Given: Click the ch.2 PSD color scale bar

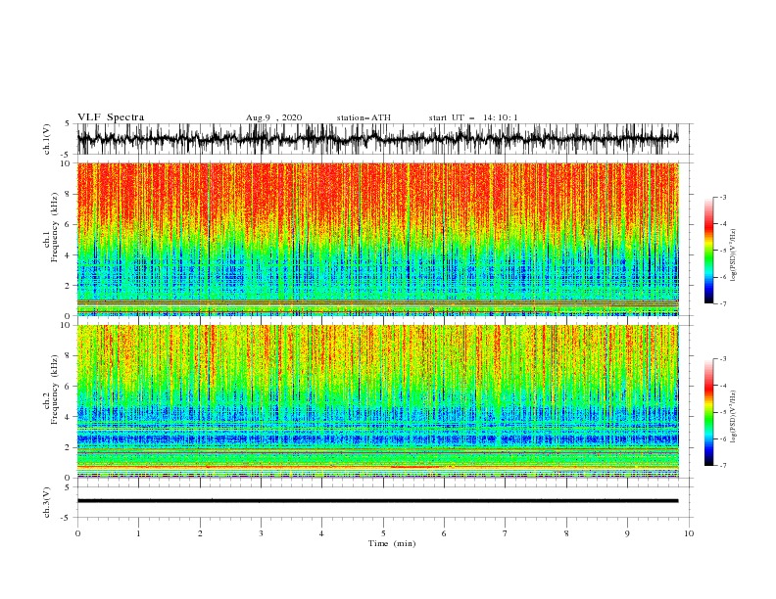Looking at the screenshot, I should [708, 412].
